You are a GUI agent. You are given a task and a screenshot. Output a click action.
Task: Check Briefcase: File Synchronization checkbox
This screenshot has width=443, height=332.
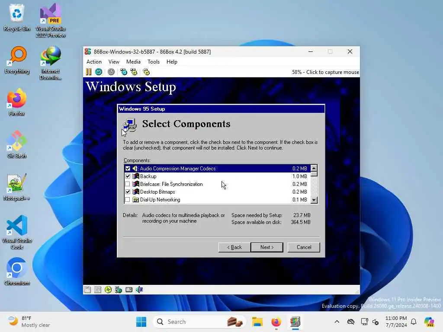(x=128, y=184)
